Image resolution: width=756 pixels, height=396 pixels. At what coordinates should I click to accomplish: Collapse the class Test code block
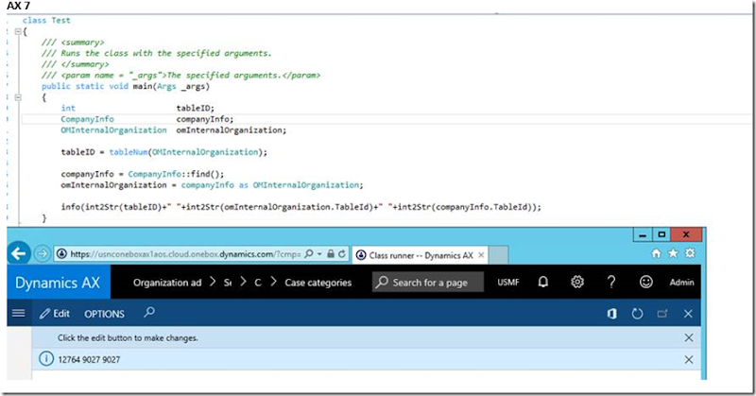pyautogui.click(x=18, y=31)
